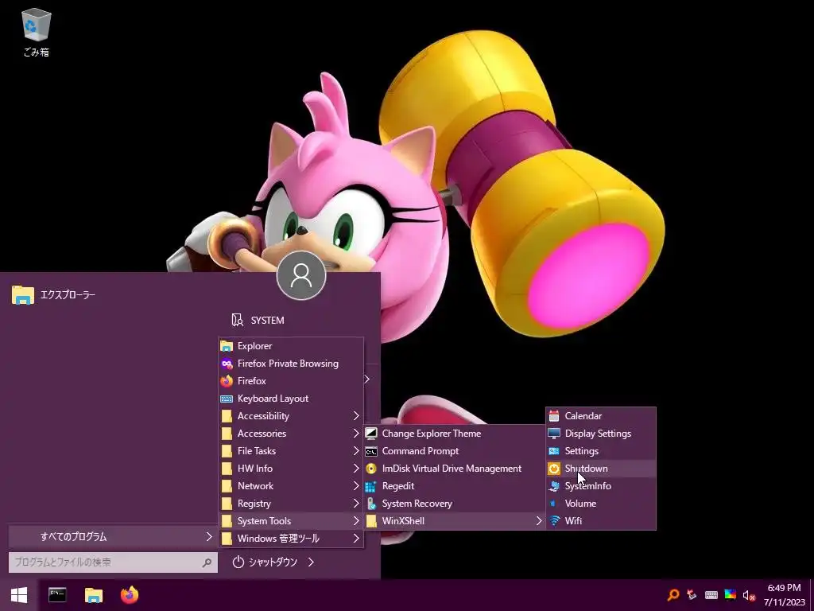Click the シャットダウン power button
The height and width of the screenshot is (611, 814).
click(x=265, y=562)
